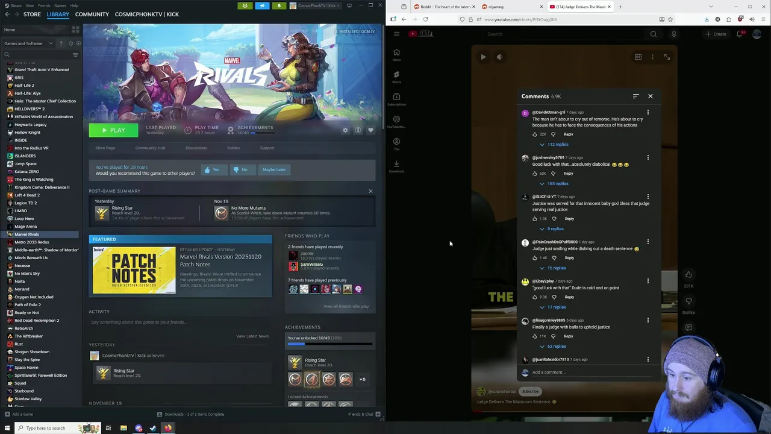The image size is (771, 434).
Task: Click View all friends who play
Action: [x=346, y=306]
